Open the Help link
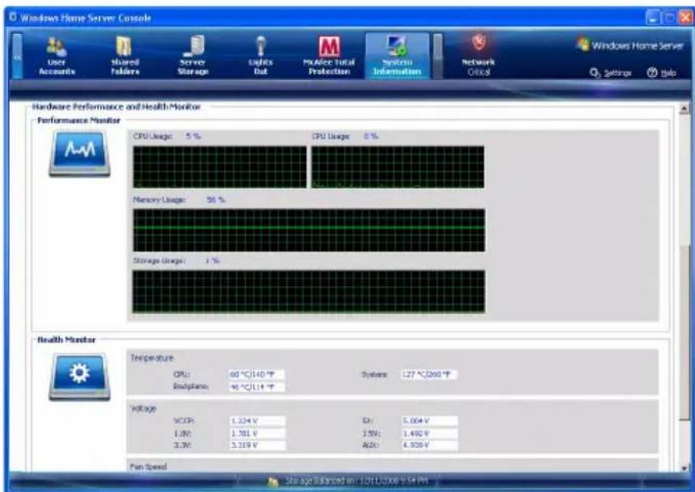Screen dimensions: 695x492 (662, 73)
